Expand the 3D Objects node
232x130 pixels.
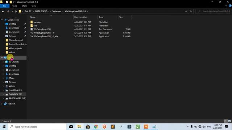[x=3, y=62]
